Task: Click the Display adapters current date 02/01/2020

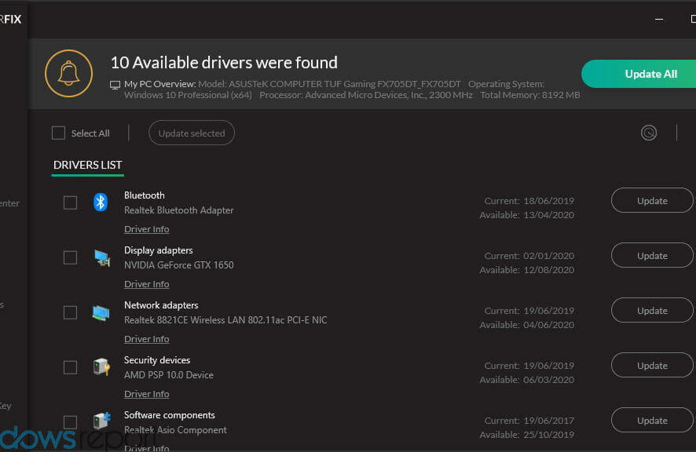Action: pyautogui.click(x=548, y=256)
